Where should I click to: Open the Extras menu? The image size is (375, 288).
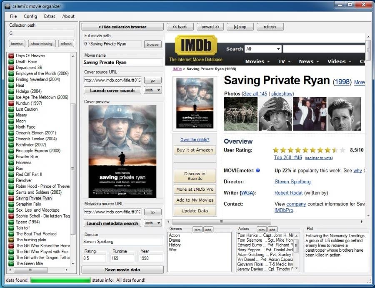click(x=50, y=16)
